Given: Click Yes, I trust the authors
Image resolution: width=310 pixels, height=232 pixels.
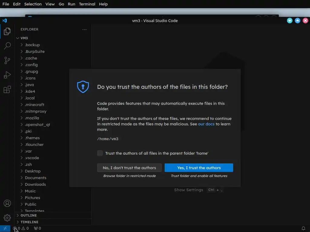Looking at the screenshot, I should click(199, 168).
